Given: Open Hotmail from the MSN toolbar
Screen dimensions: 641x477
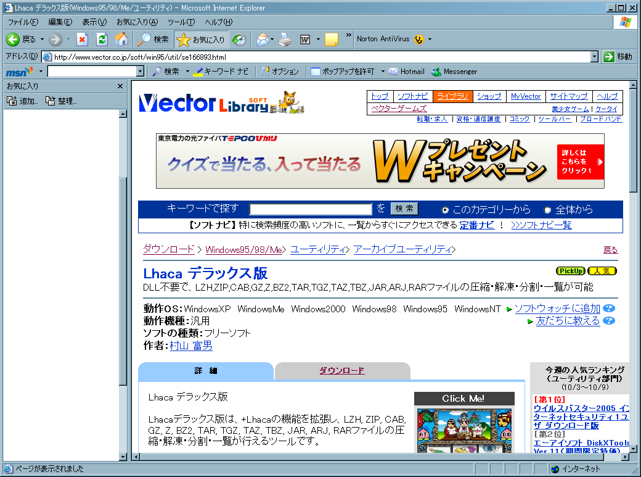Looking at the screenshot, I should tap(407, 72).
